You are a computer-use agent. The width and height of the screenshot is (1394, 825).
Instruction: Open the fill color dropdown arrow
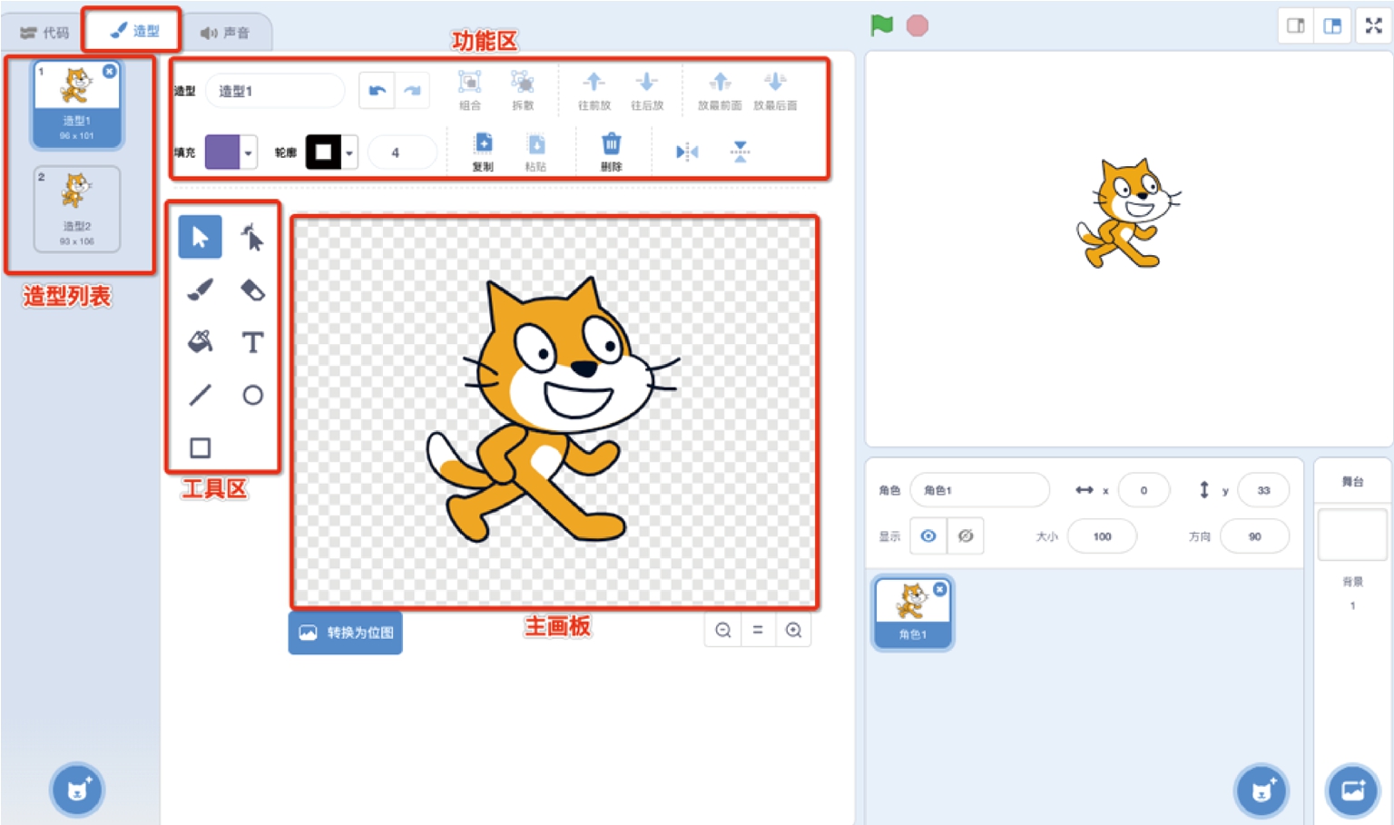pos(249,152)
